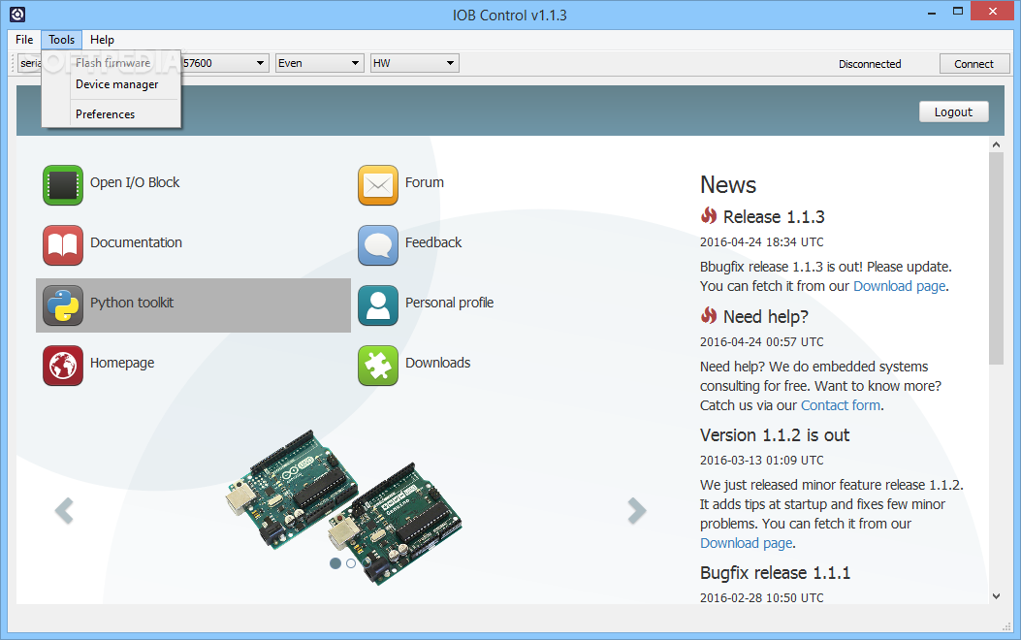
Task: Choose Flash firmware from Tools menu
Action: click(x=112, y=62)
